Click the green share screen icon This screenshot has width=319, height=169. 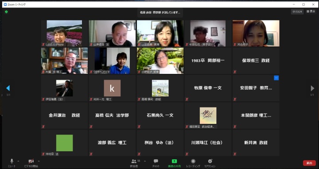175,161
